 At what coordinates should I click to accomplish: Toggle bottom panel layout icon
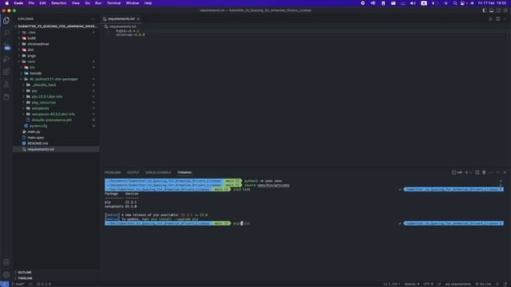(492, 10)
